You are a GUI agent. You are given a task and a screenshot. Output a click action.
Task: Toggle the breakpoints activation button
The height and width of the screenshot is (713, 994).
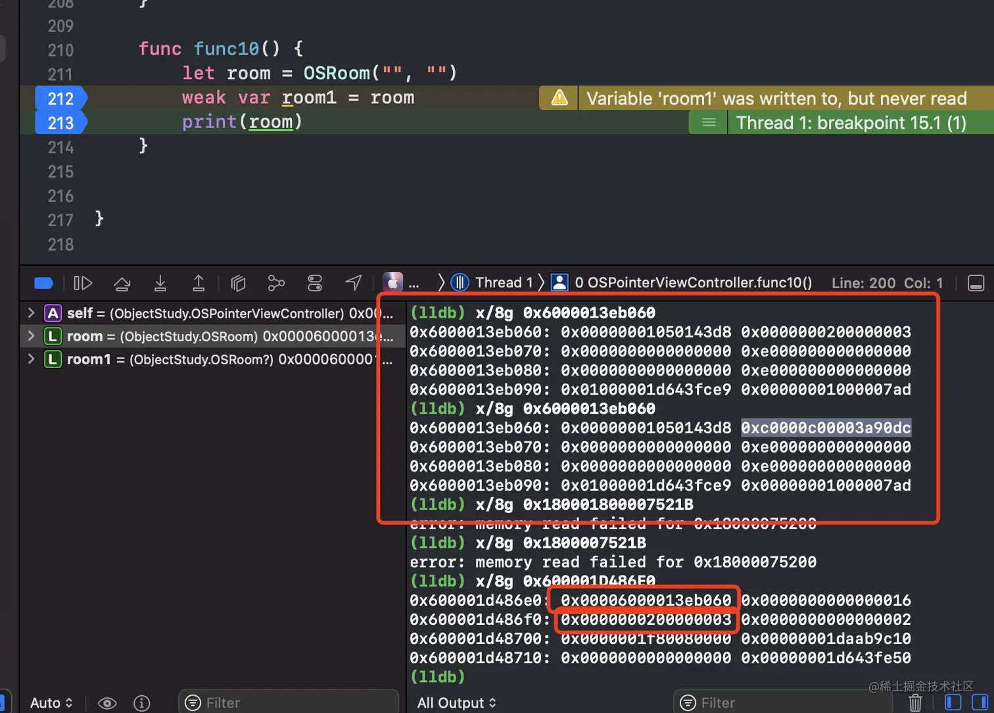pyautogui.click(x=43, y=283)
